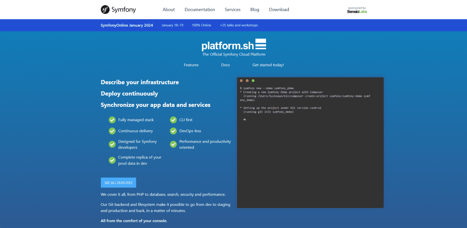Click the red dot on the terminal window
This screenshot has width=467, height=228.
click(241, 80)
